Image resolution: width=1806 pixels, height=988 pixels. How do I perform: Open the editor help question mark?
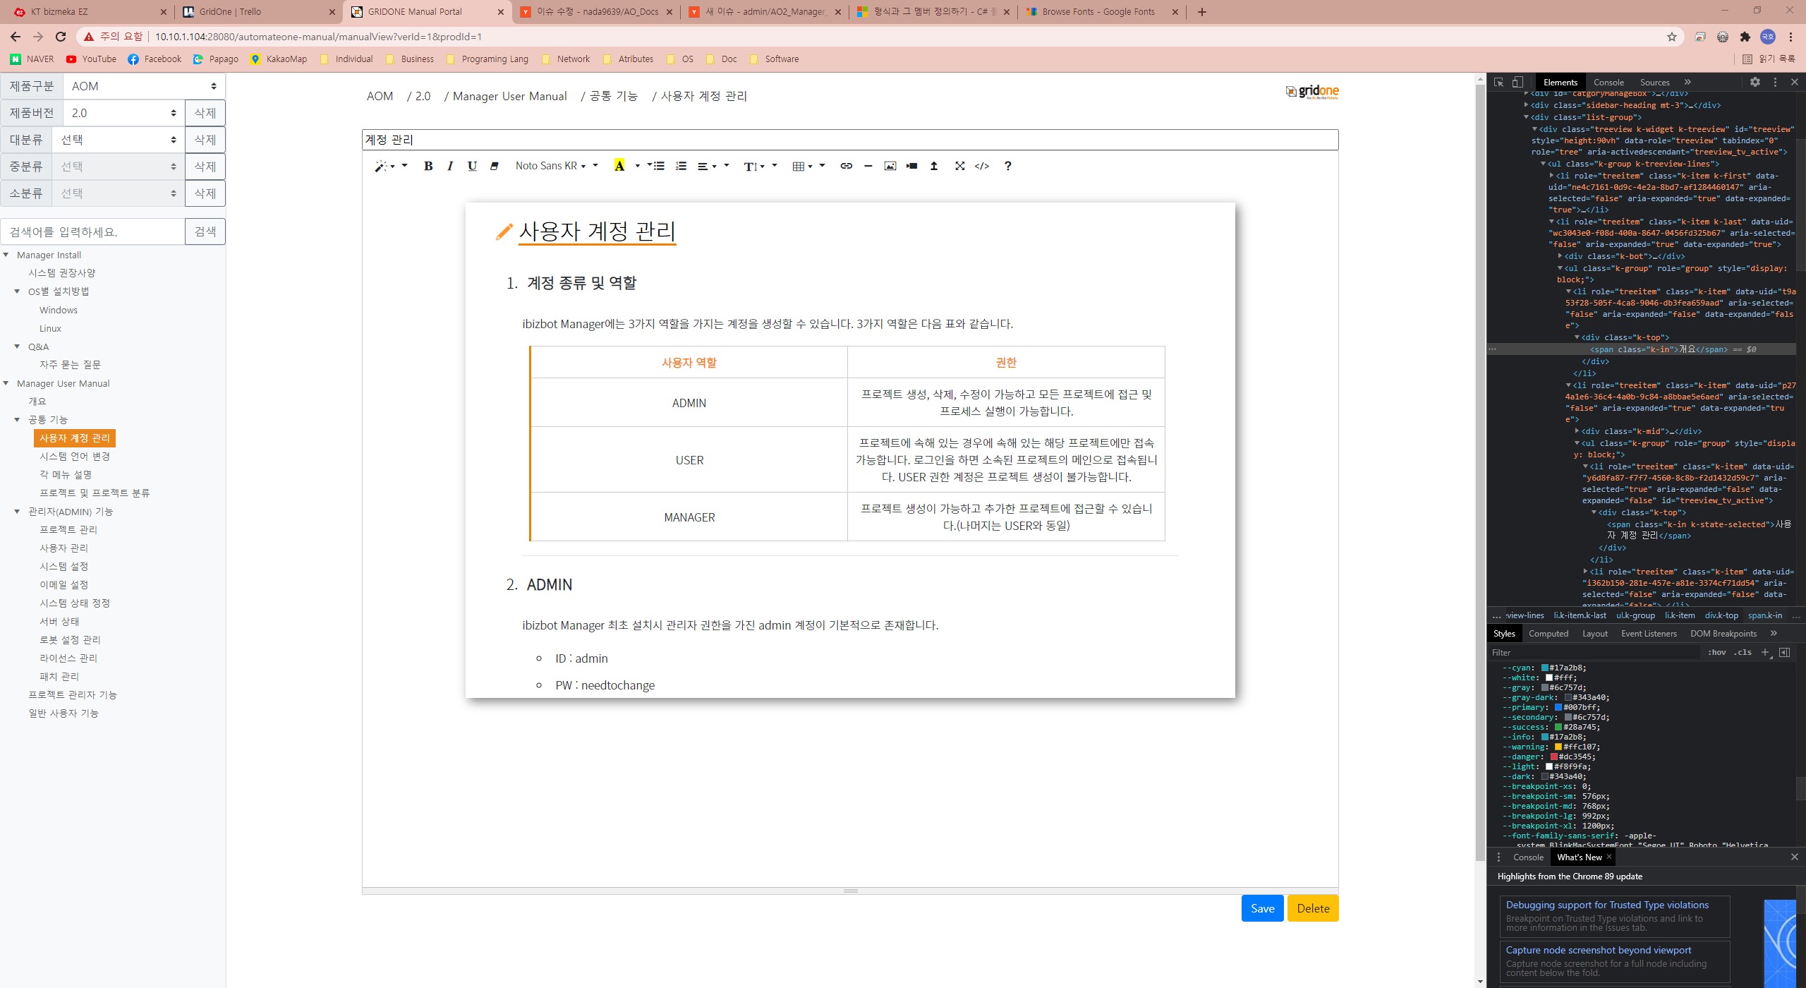pyautogui.click(x=1007, y=166)
